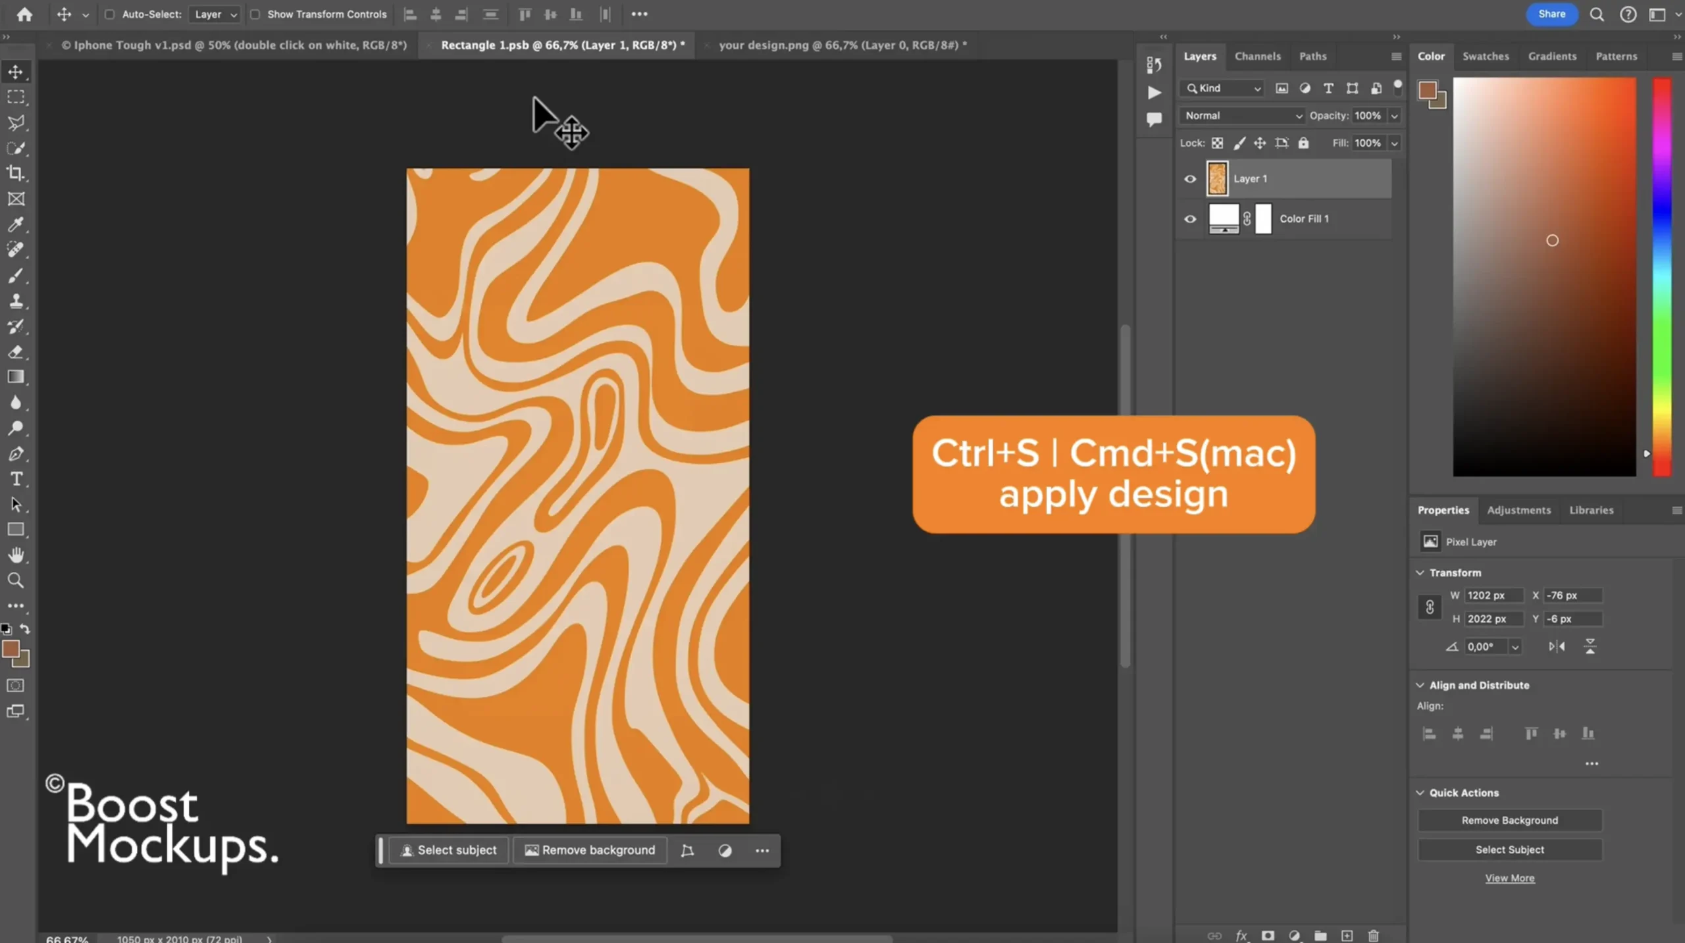Select the Eraser tool
The height and width of the screenshot is (943, 1685).
(x=16, y=351)
